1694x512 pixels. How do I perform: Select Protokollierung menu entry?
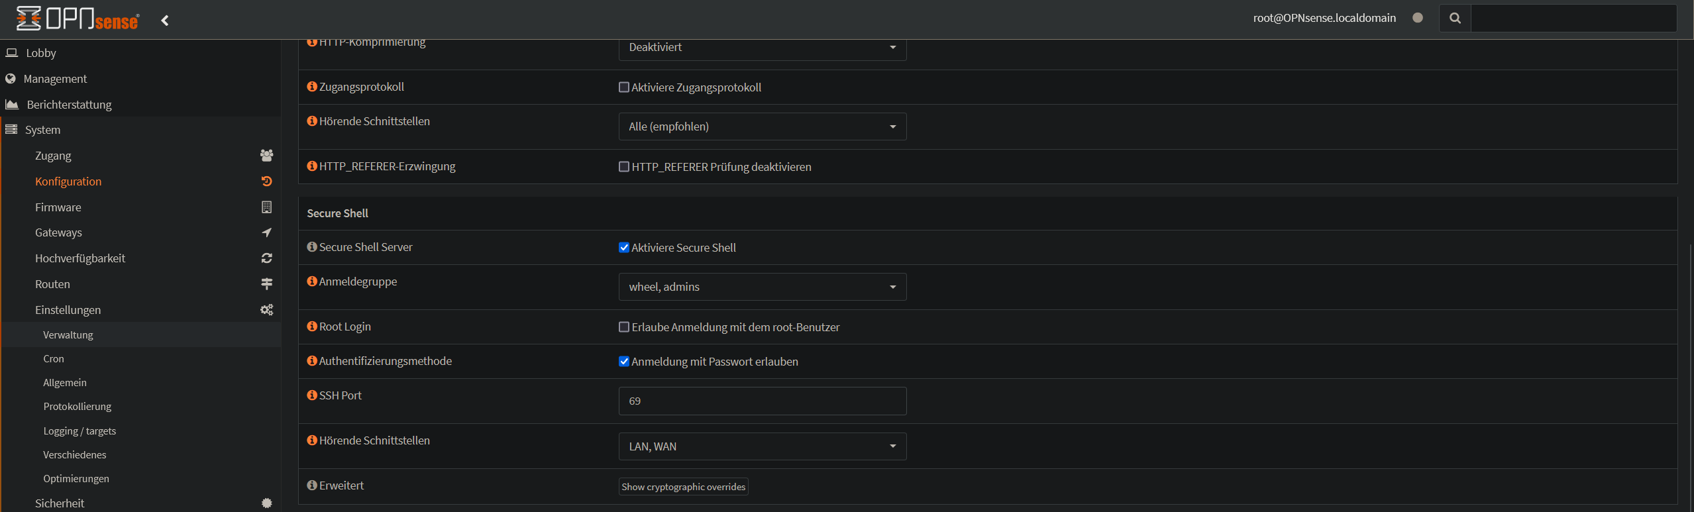(x=77, y=407)
